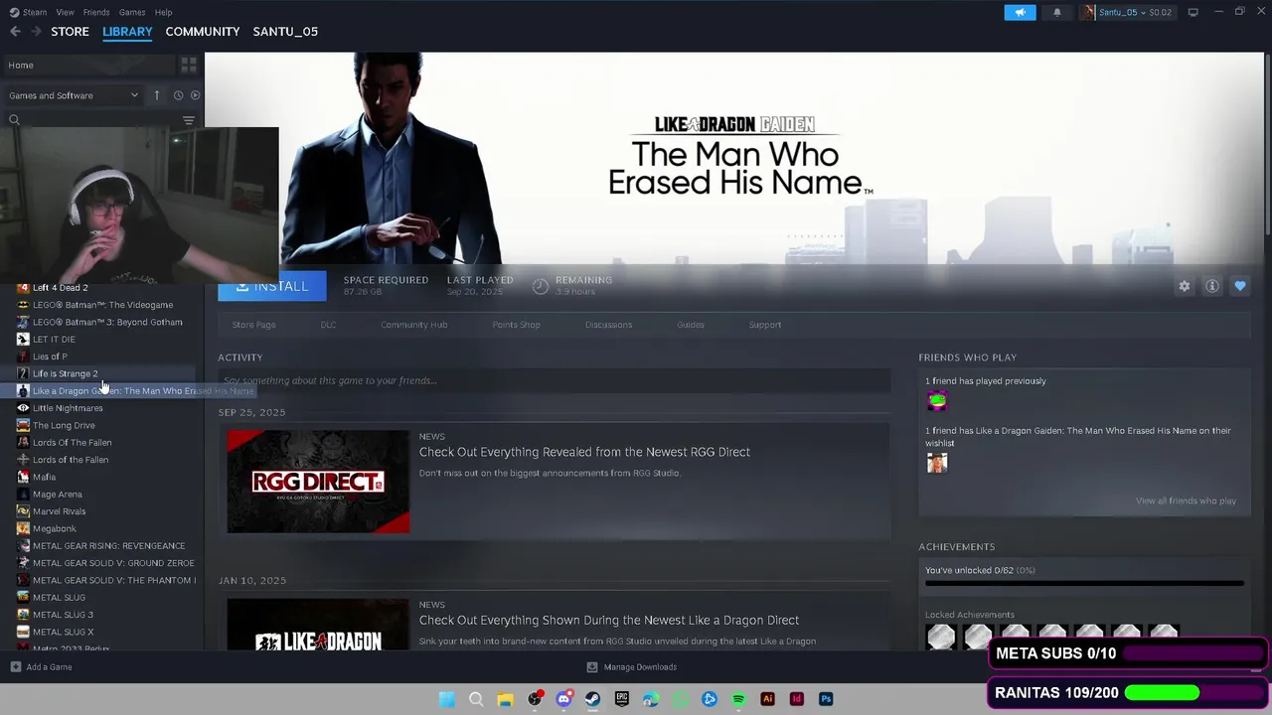Go to the LIBRARY tab

(x=127, y=32)
